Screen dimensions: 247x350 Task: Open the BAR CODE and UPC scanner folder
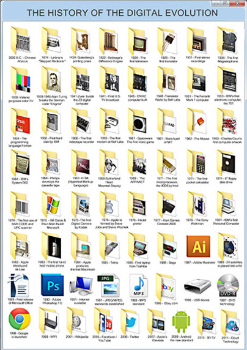pos(21,205)
